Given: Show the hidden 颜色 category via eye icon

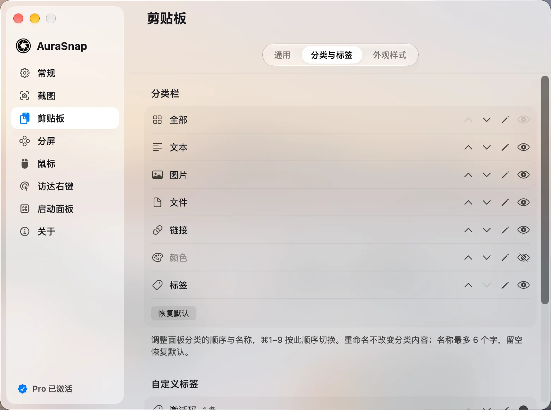Looking at the screenshot, I should pos(523,258).
